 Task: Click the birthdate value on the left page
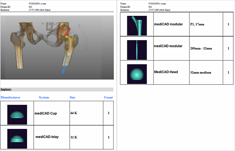(x=40, y=10)
